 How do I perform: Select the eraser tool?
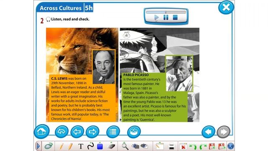(x=111, y=146)
